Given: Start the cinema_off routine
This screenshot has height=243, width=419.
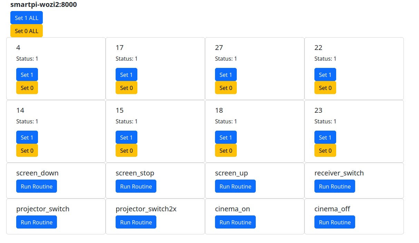Looking at the screenshot, I should [x=335, y=222].
